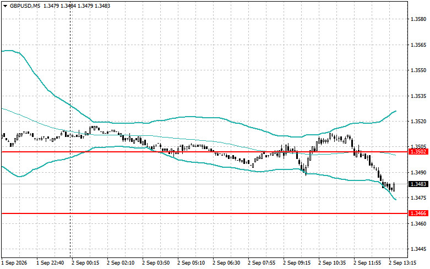The height and width of the screenshot is (269, 430).
Task: Click the GBPUSD,M5 symbol title
Action: pos(25,6)
